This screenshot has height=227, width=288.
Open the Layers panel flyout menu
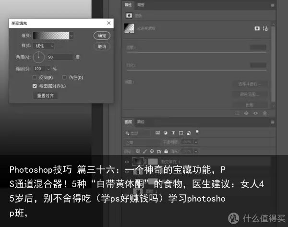(273, 122)
